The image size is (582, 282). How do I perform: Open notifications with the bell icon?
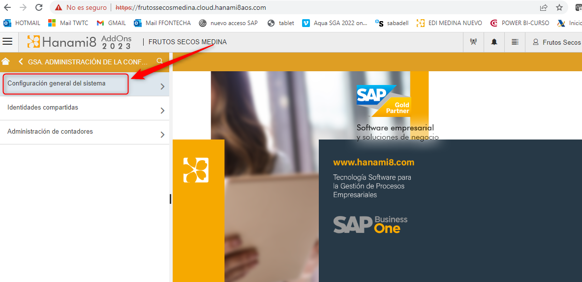coord(494,42)
